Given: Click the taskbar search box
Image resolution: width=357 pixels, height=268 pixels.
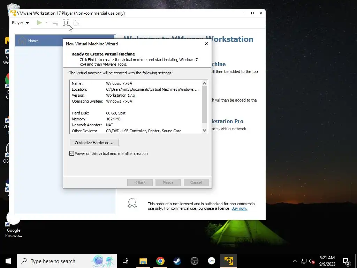Looking at the screenshot, I should click(x=67, y=261).
